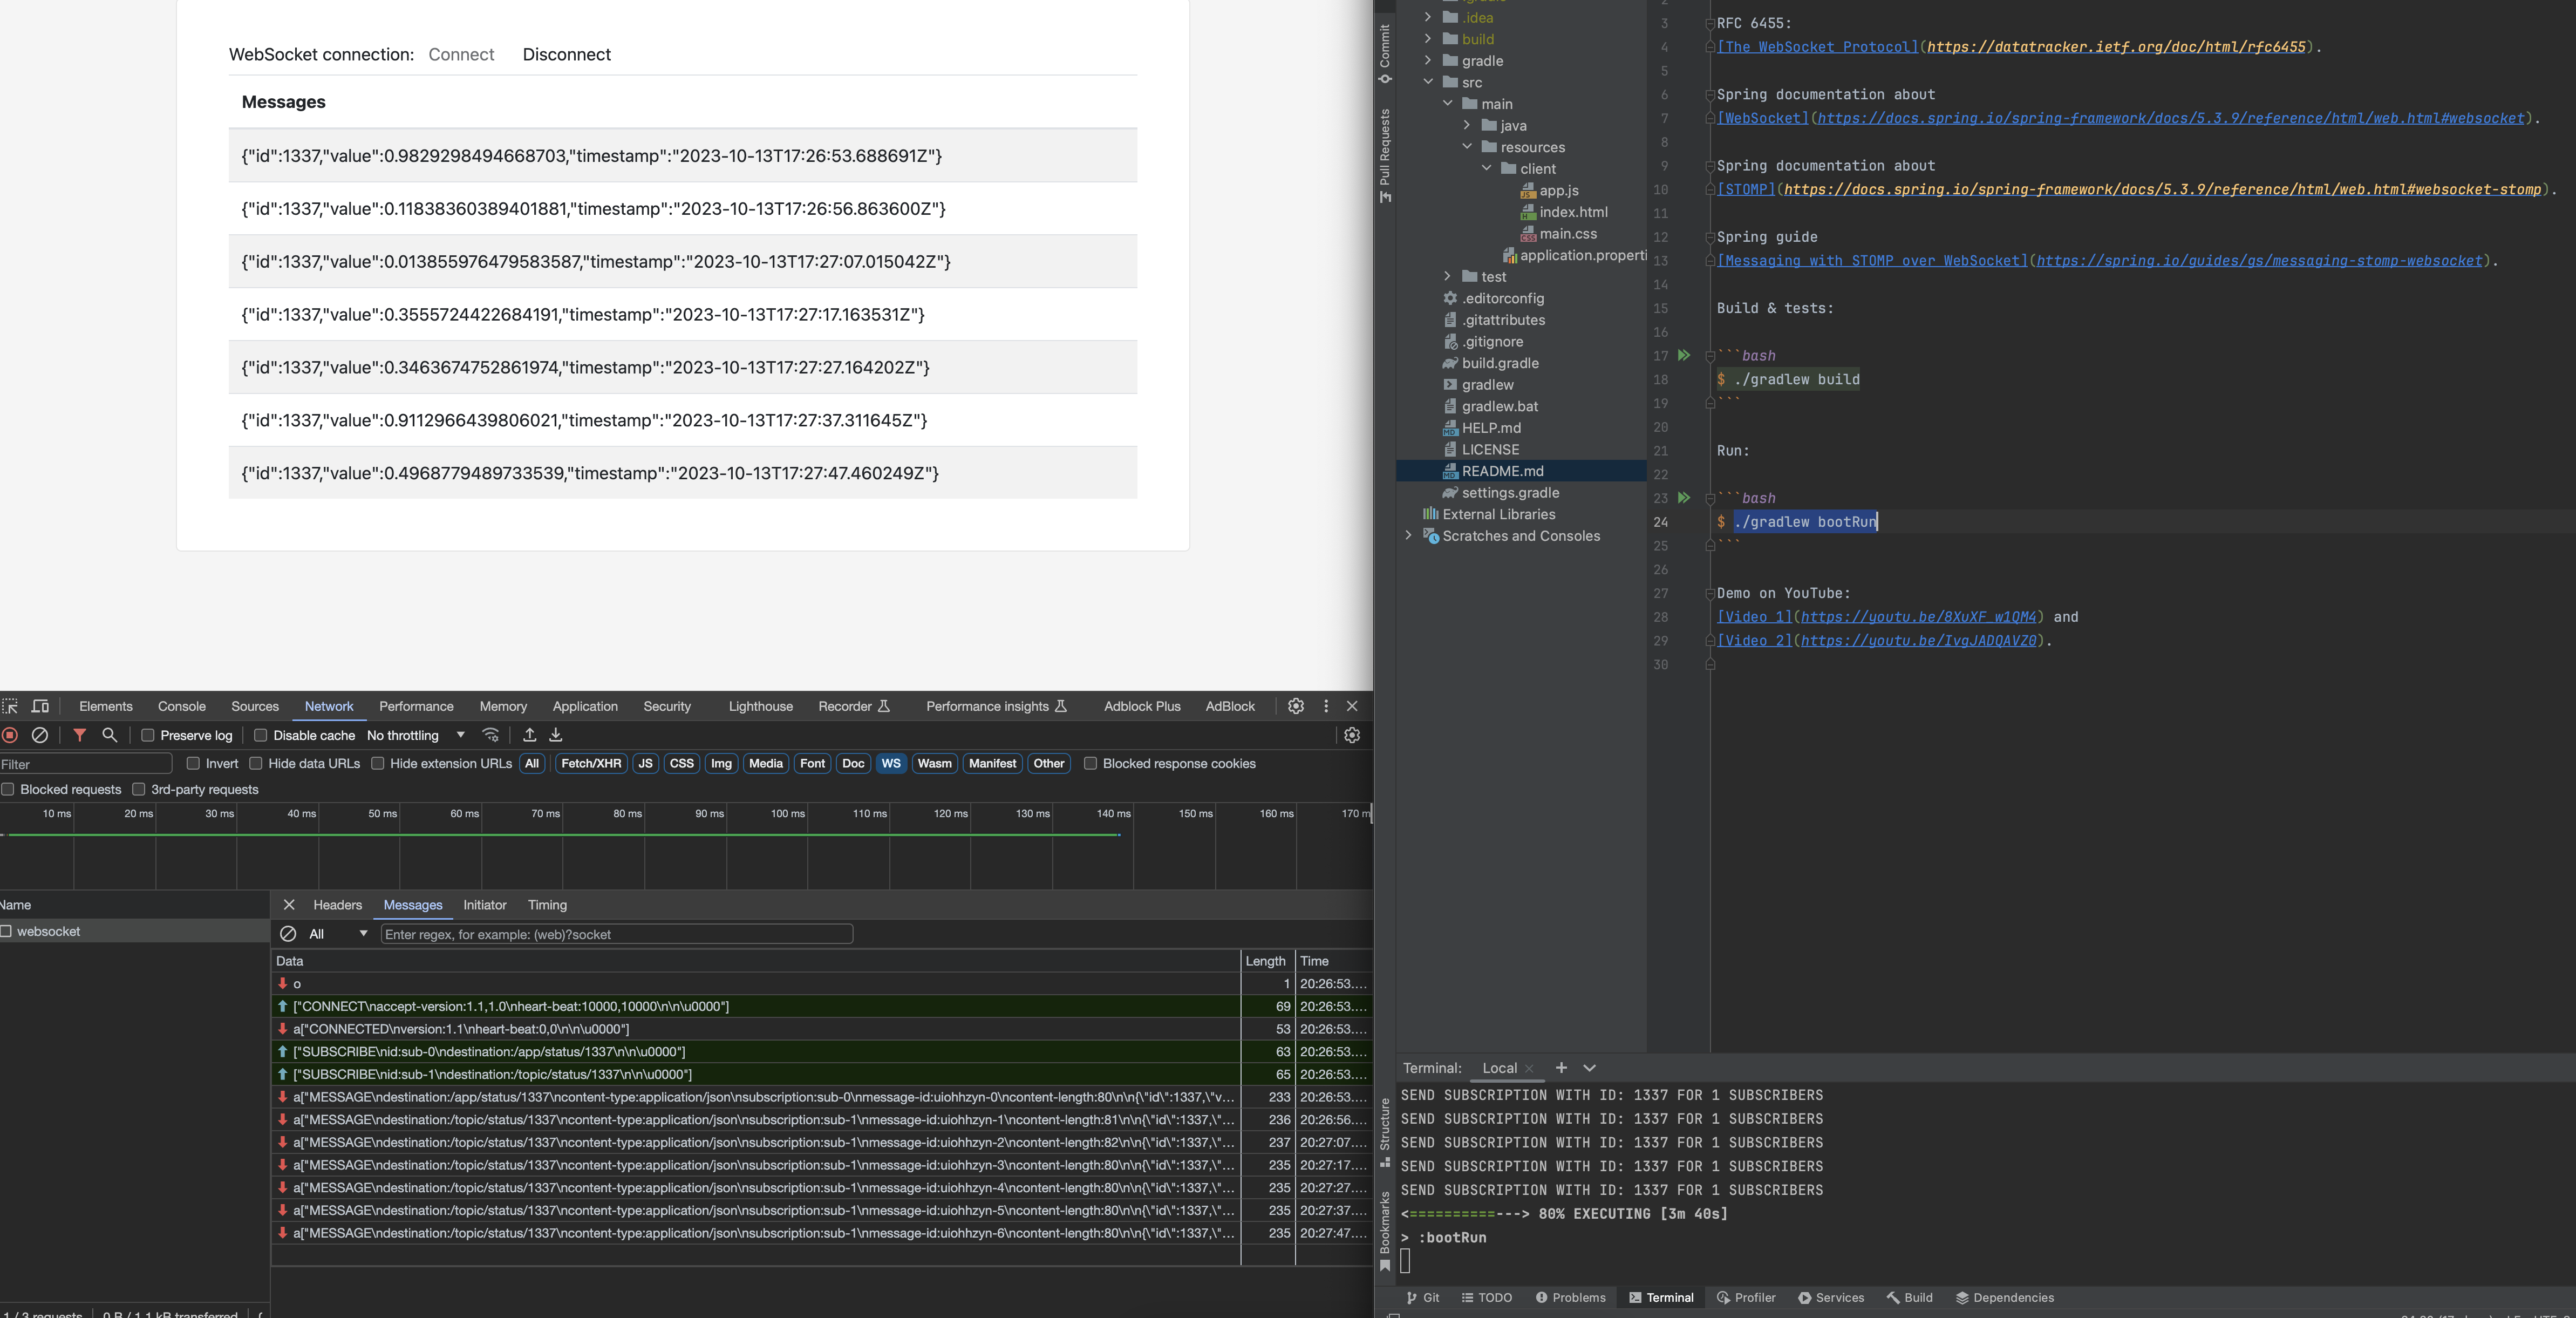Enable the Preserve log checkbox
Viewport: 2576px width, 1318px height.
point(148,735)
